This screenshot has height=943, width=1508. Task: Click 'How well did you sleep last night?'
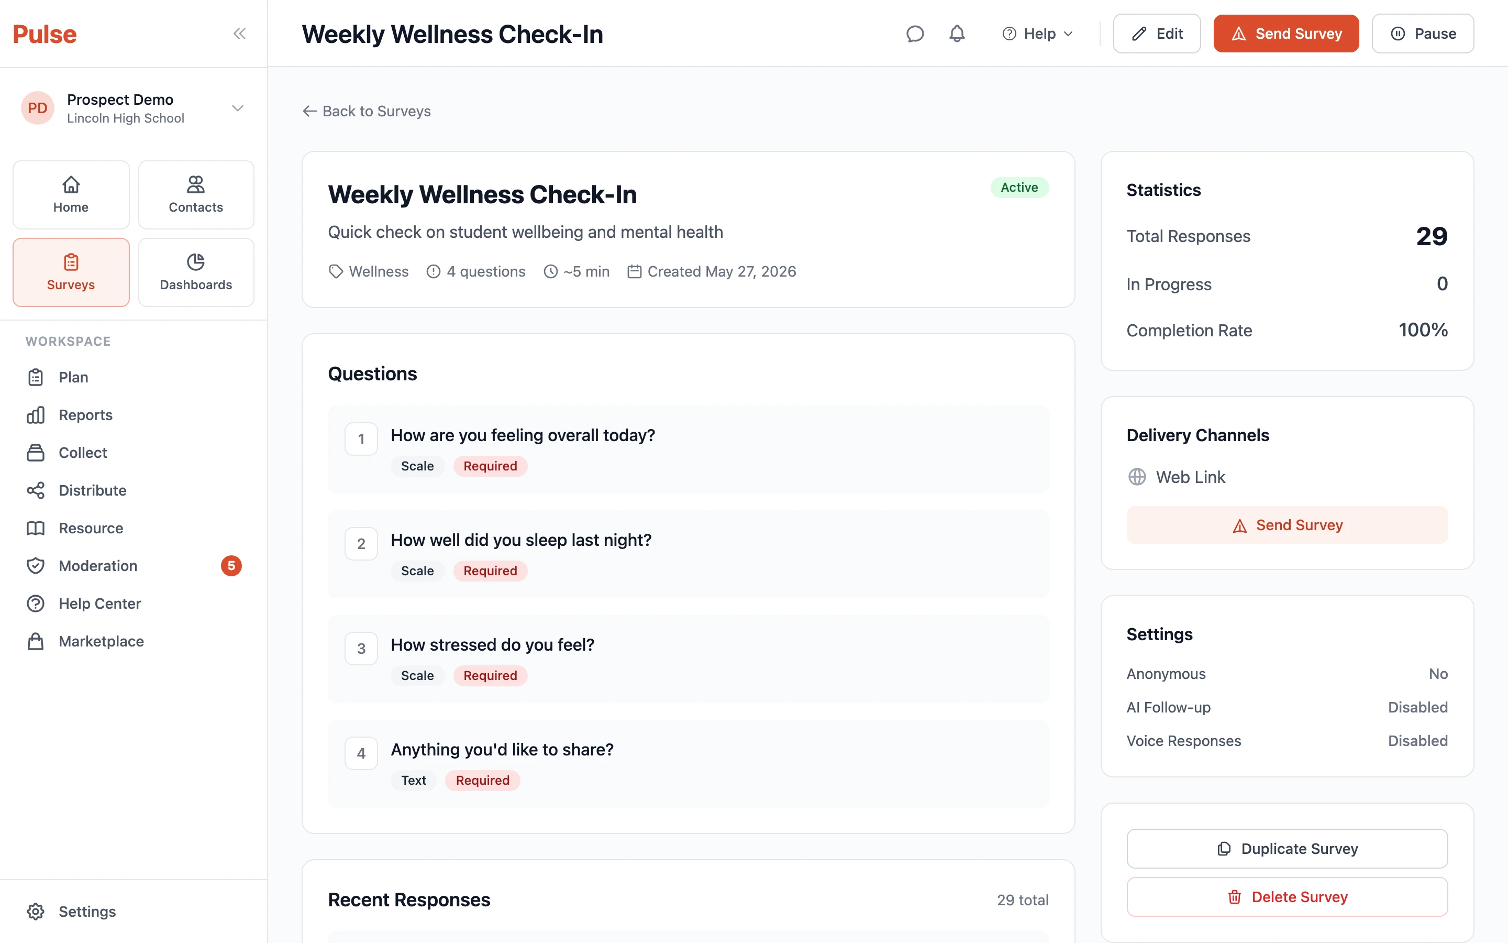[x=521, y=540]
